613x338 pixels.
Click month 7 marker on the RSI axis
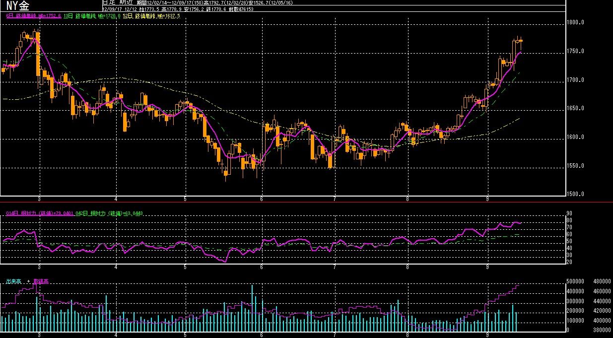(x=335, y=267)
